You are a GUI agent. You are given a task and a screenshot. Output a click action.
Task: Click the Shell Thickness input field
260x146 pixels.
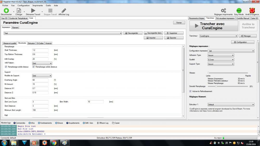40,50
